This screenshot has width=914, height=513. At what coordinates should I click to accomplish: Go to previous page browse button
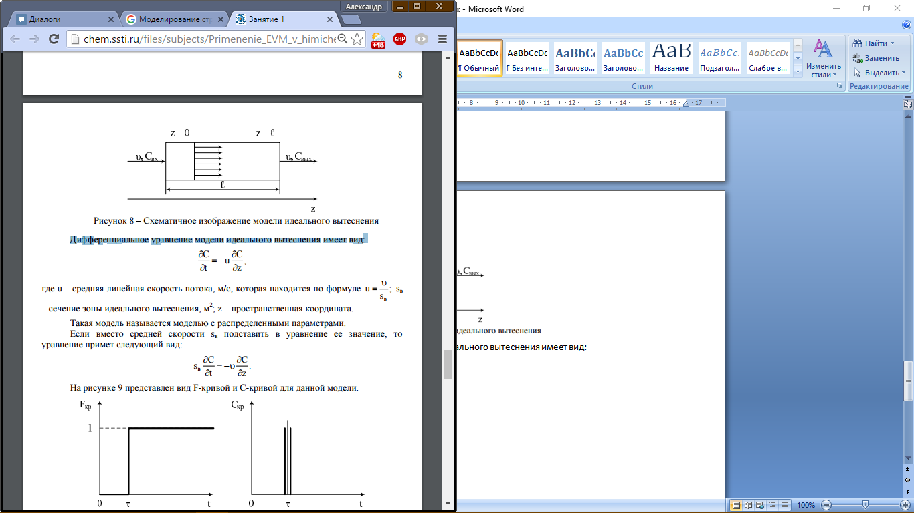coord(908,470)
